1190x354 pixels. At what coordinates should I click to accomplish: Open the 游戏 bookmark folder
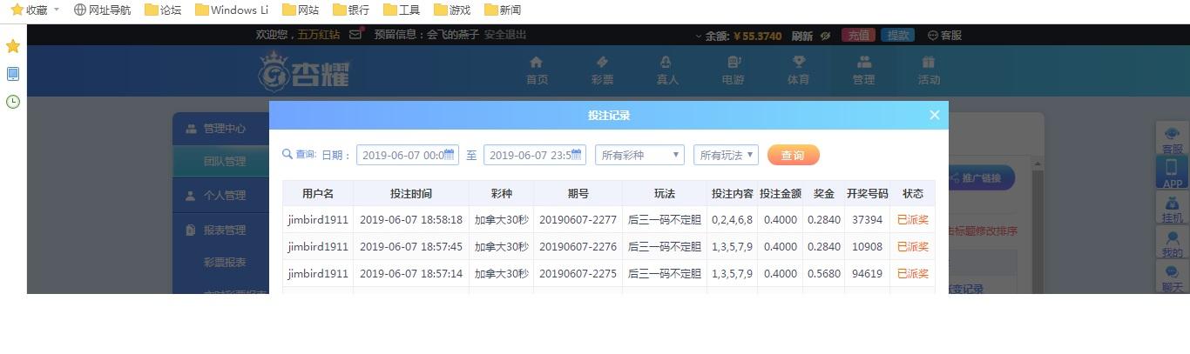pos(451,10)
